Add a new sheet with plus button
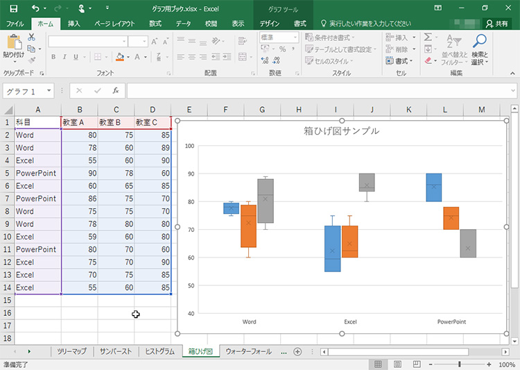 coord(297,352)
